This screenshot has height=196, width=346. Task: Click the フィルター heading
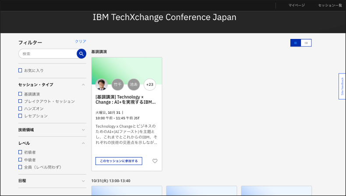pyautogui.click(x=30, y=42)
